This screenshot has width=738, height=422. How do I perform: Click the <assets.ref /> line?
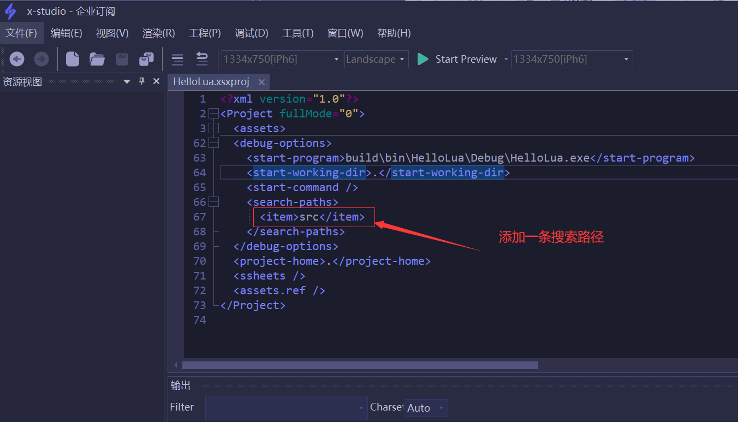(x=279, y=290)
